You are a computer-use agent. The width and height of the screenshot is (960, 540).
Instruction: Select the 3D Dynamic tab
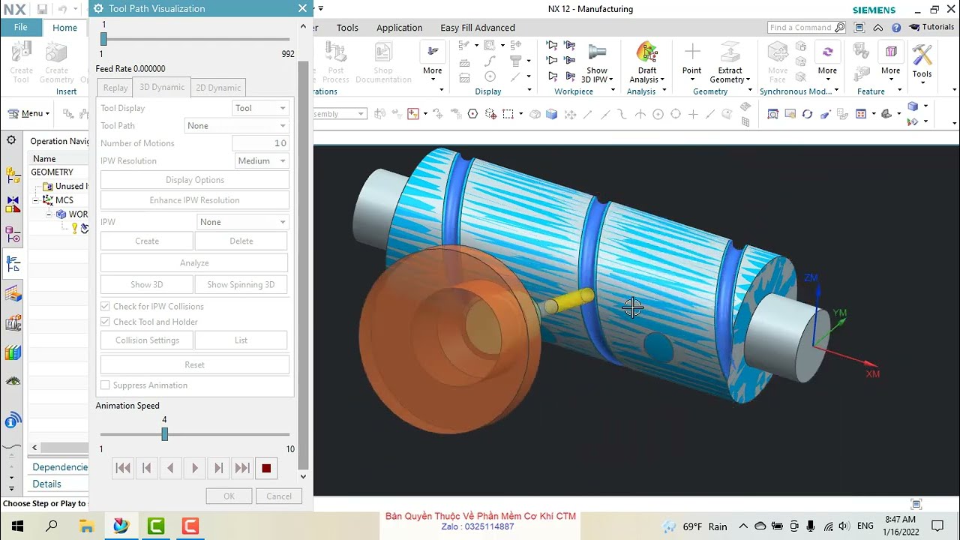(162, 87)
